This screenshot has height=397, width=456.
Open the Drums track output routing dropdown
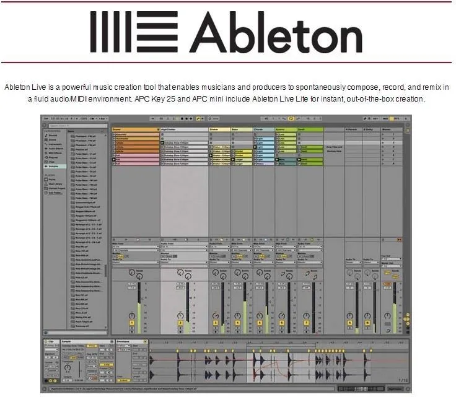(x=136, y=263)
